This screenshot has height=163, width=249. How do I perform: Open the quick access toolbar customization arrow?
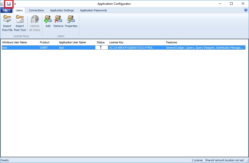click(15, 4)
